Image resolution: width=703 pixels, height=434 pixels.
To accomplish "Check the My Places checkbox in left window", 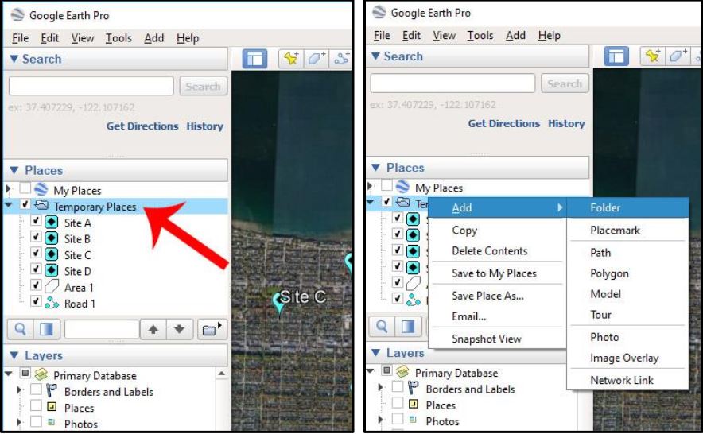I will 25,188.
